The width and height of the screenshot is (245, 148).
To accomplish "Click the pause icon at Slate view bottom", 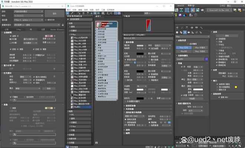I will [97, 142].
